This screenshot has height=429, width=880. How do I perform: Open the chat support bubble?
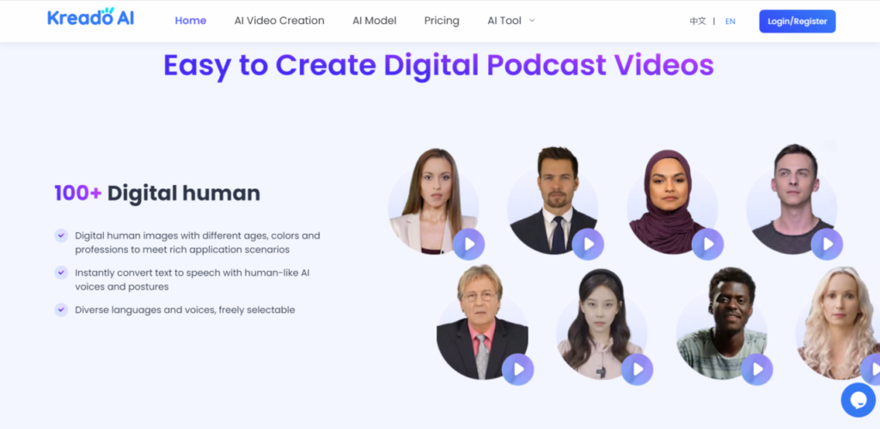pyautogui.click(x=859, y=400)
